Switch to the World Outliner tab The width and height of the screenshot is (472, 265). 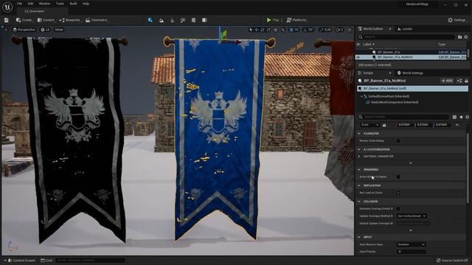[372, 29]
